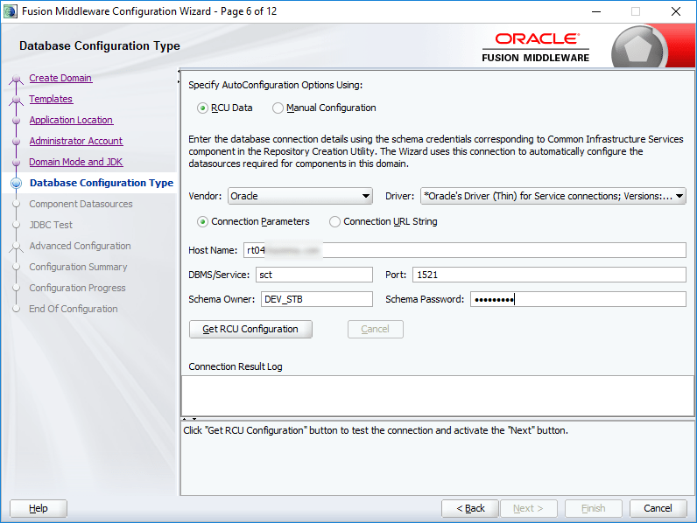Click the Schema Owner field DEV_STB

[316, 299]
